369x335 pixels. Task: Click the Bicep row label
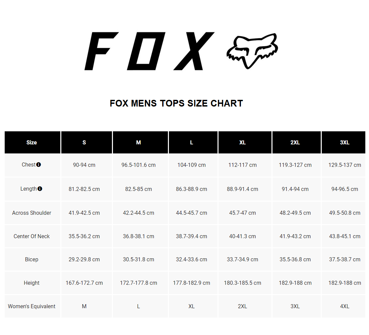coord(32,259)
